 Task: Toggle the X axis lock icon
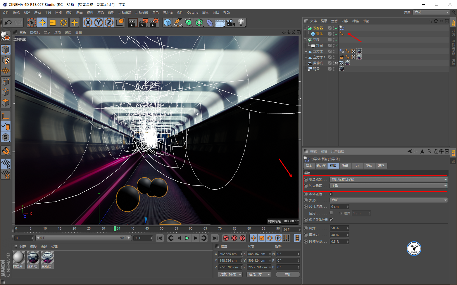pos(88,22)
